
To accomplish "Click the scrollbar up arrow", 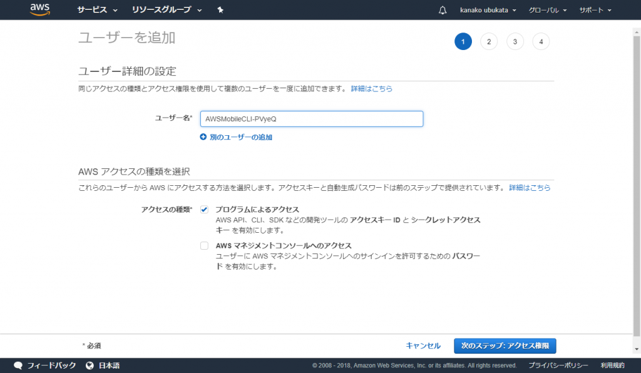I will pyautogui.click(x=637, y=32).
